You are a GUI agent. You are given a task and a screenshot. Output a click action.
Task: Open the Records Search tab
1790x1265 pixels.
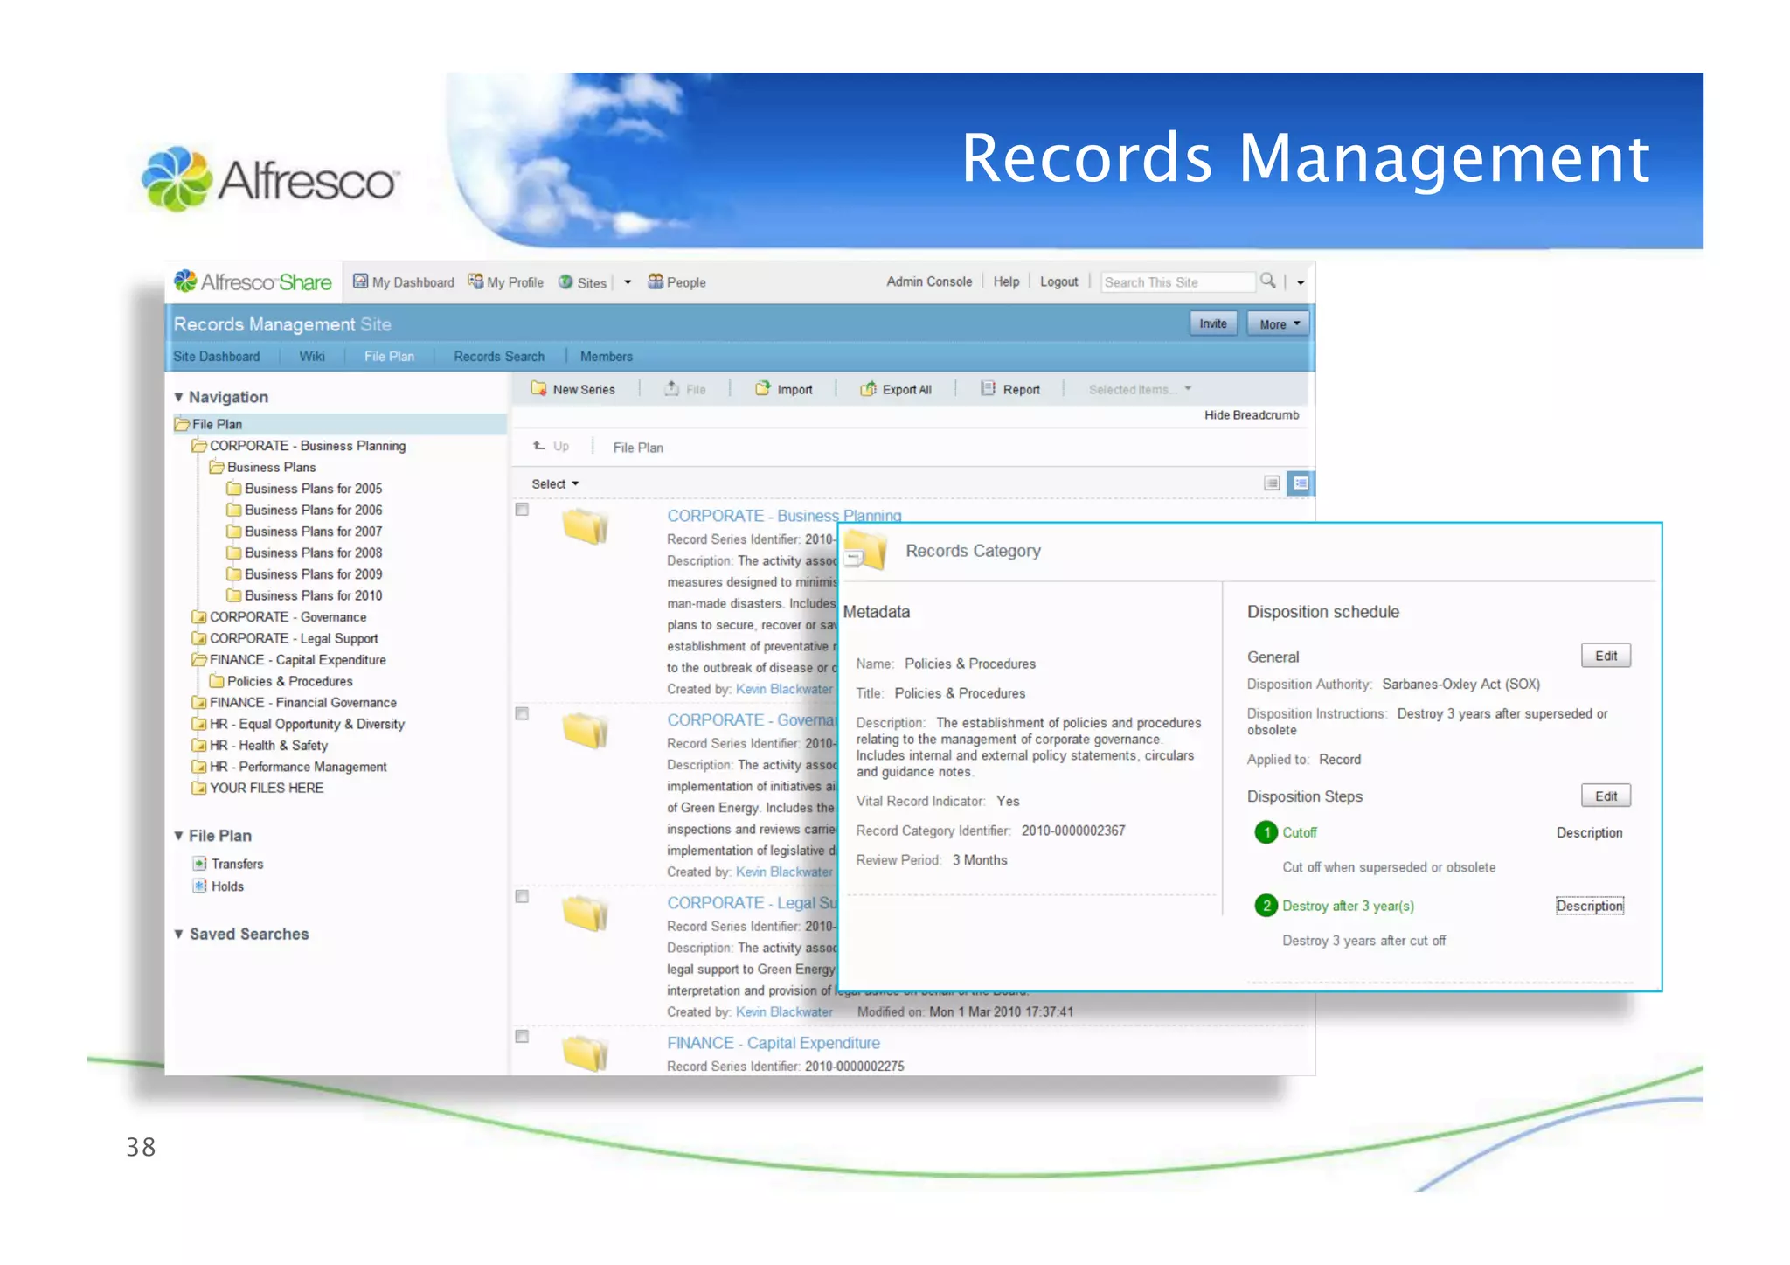point(498,356)
